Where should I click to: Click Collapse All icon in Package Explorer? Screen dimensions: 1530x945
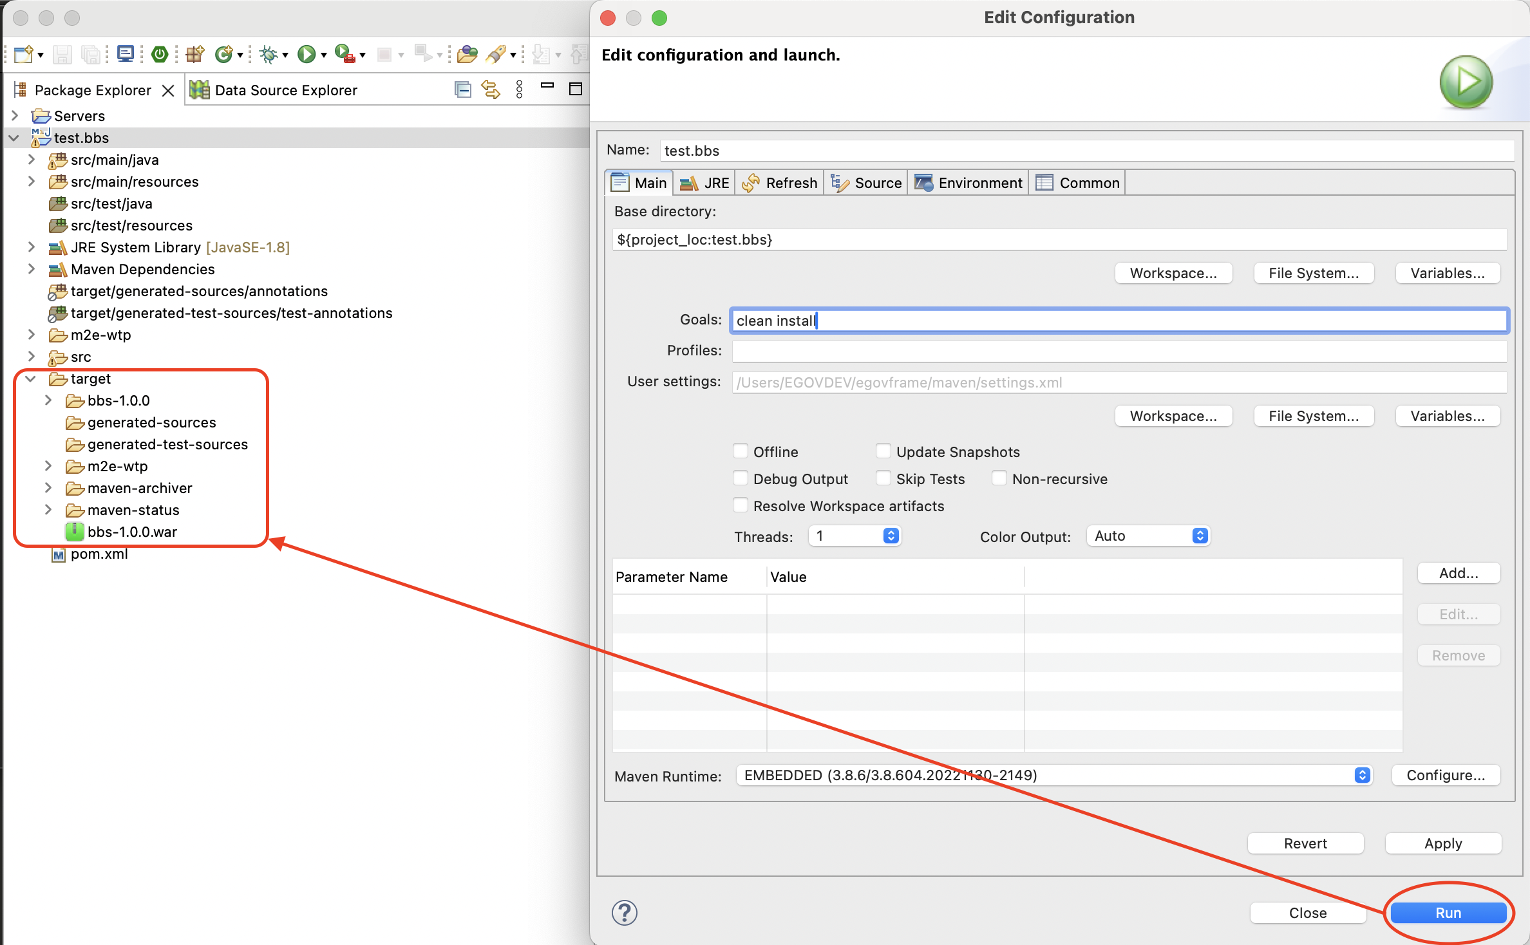[462, 89]
